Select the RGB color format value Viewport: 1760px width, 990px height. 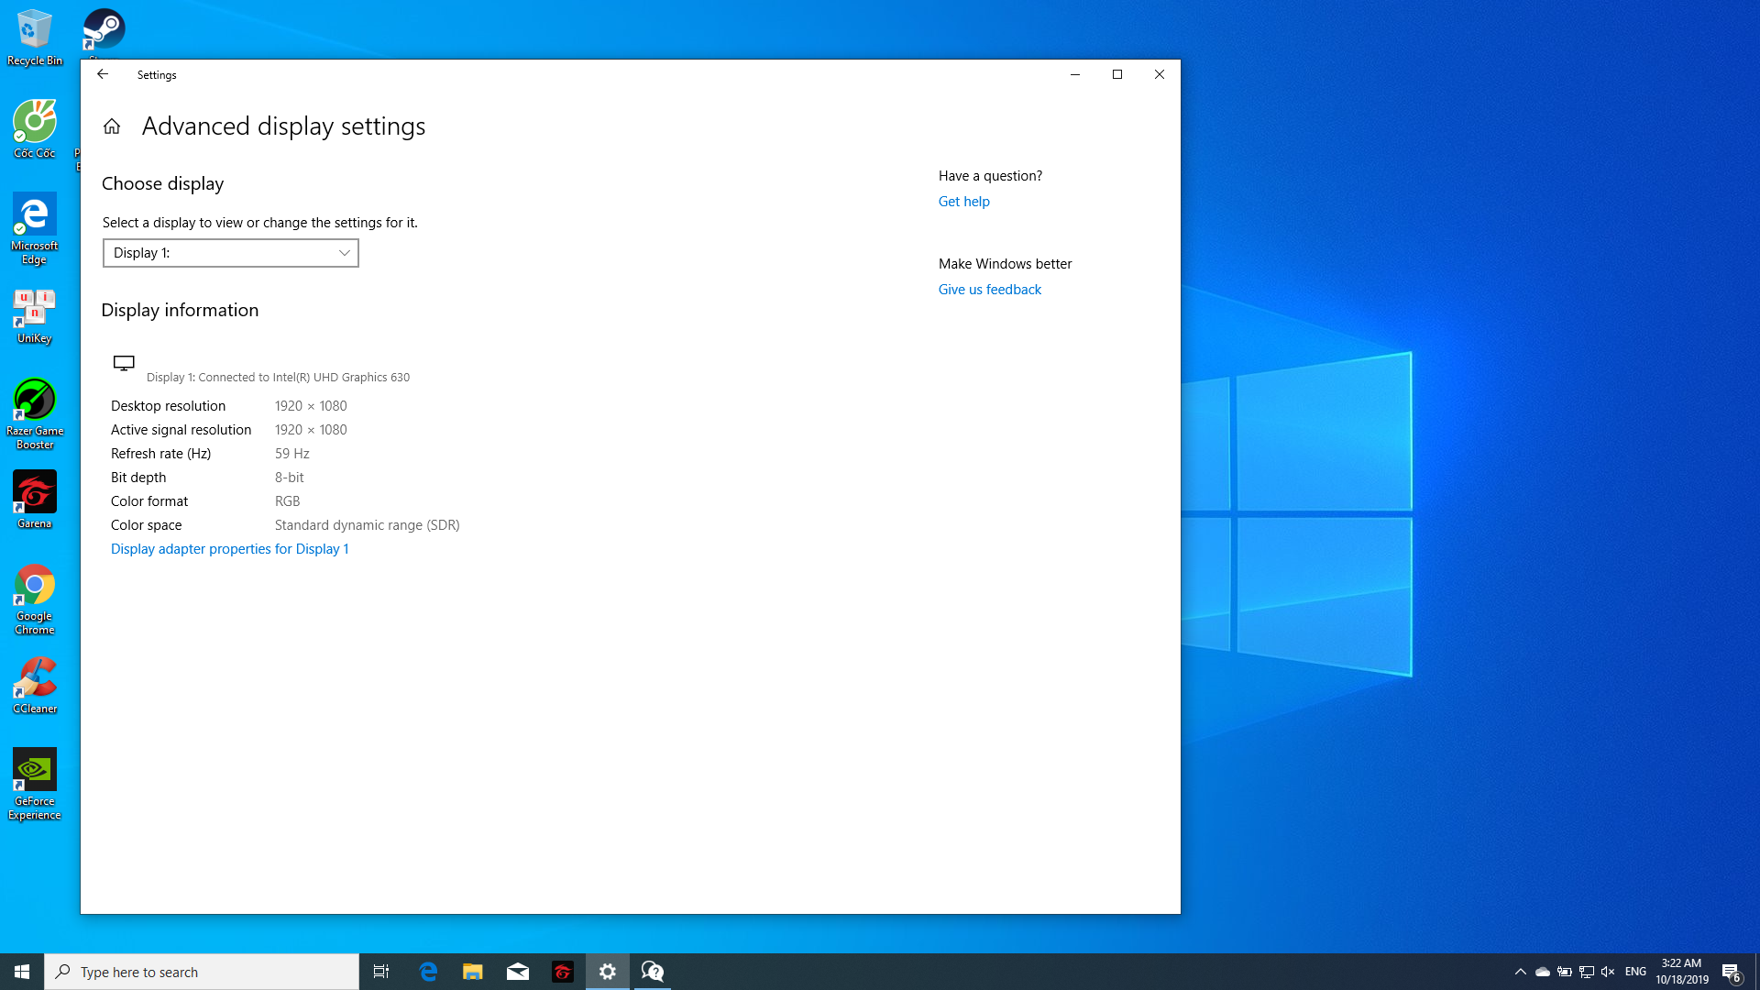coord(288,501)
